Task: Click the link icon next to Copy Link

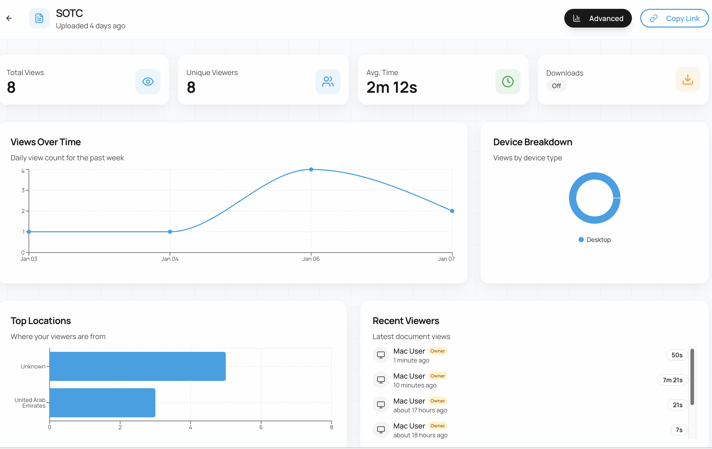Action: coord(654,18)
